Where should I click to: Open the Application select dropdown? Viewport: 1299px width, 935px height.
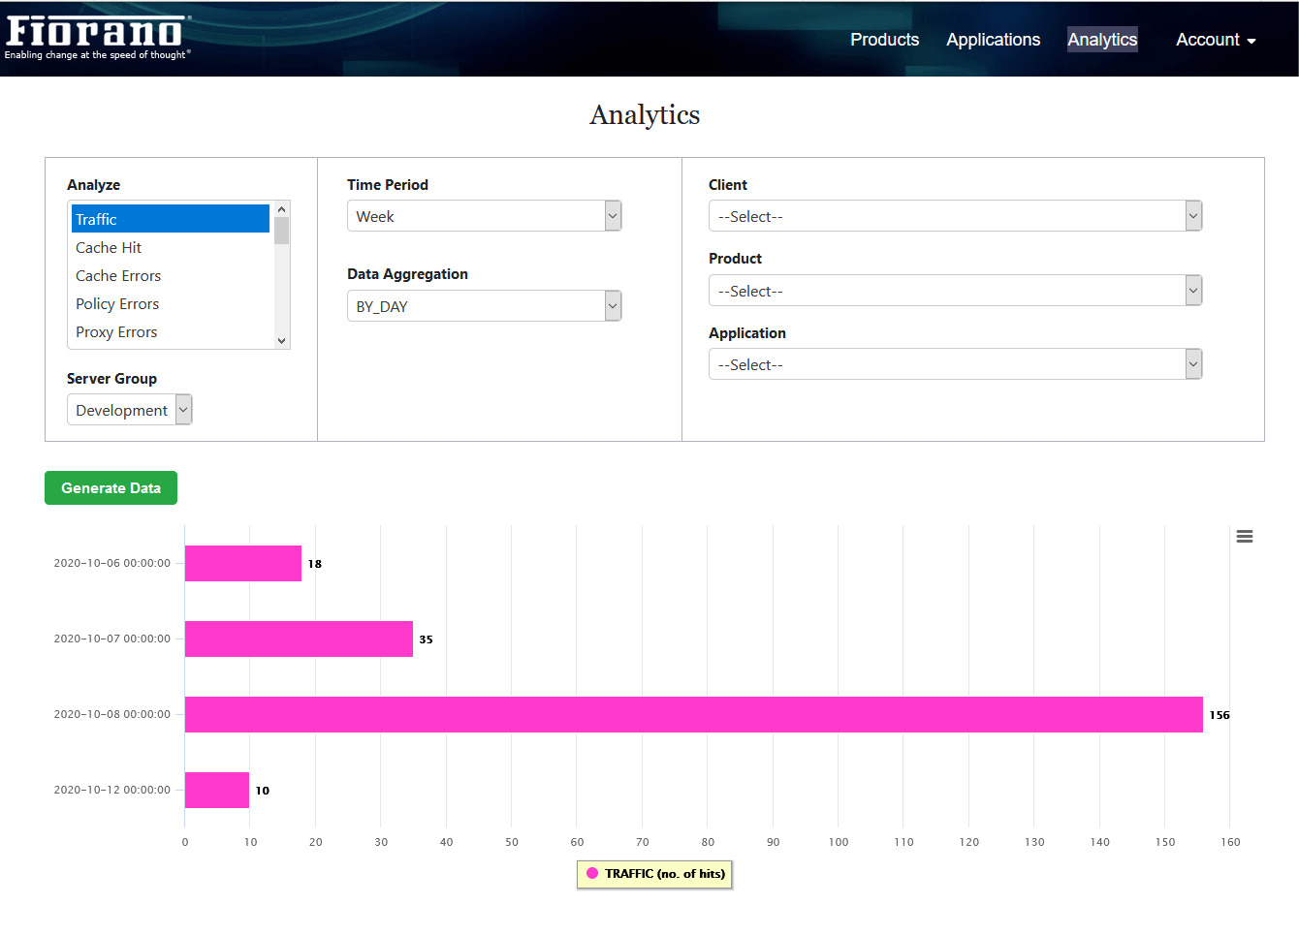click(x=955, y=364)
